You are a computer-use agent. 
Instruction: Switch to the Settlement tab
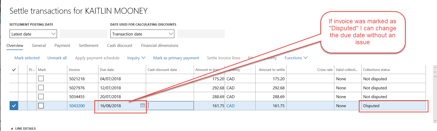pyautogui.click(x=89, y=46)
